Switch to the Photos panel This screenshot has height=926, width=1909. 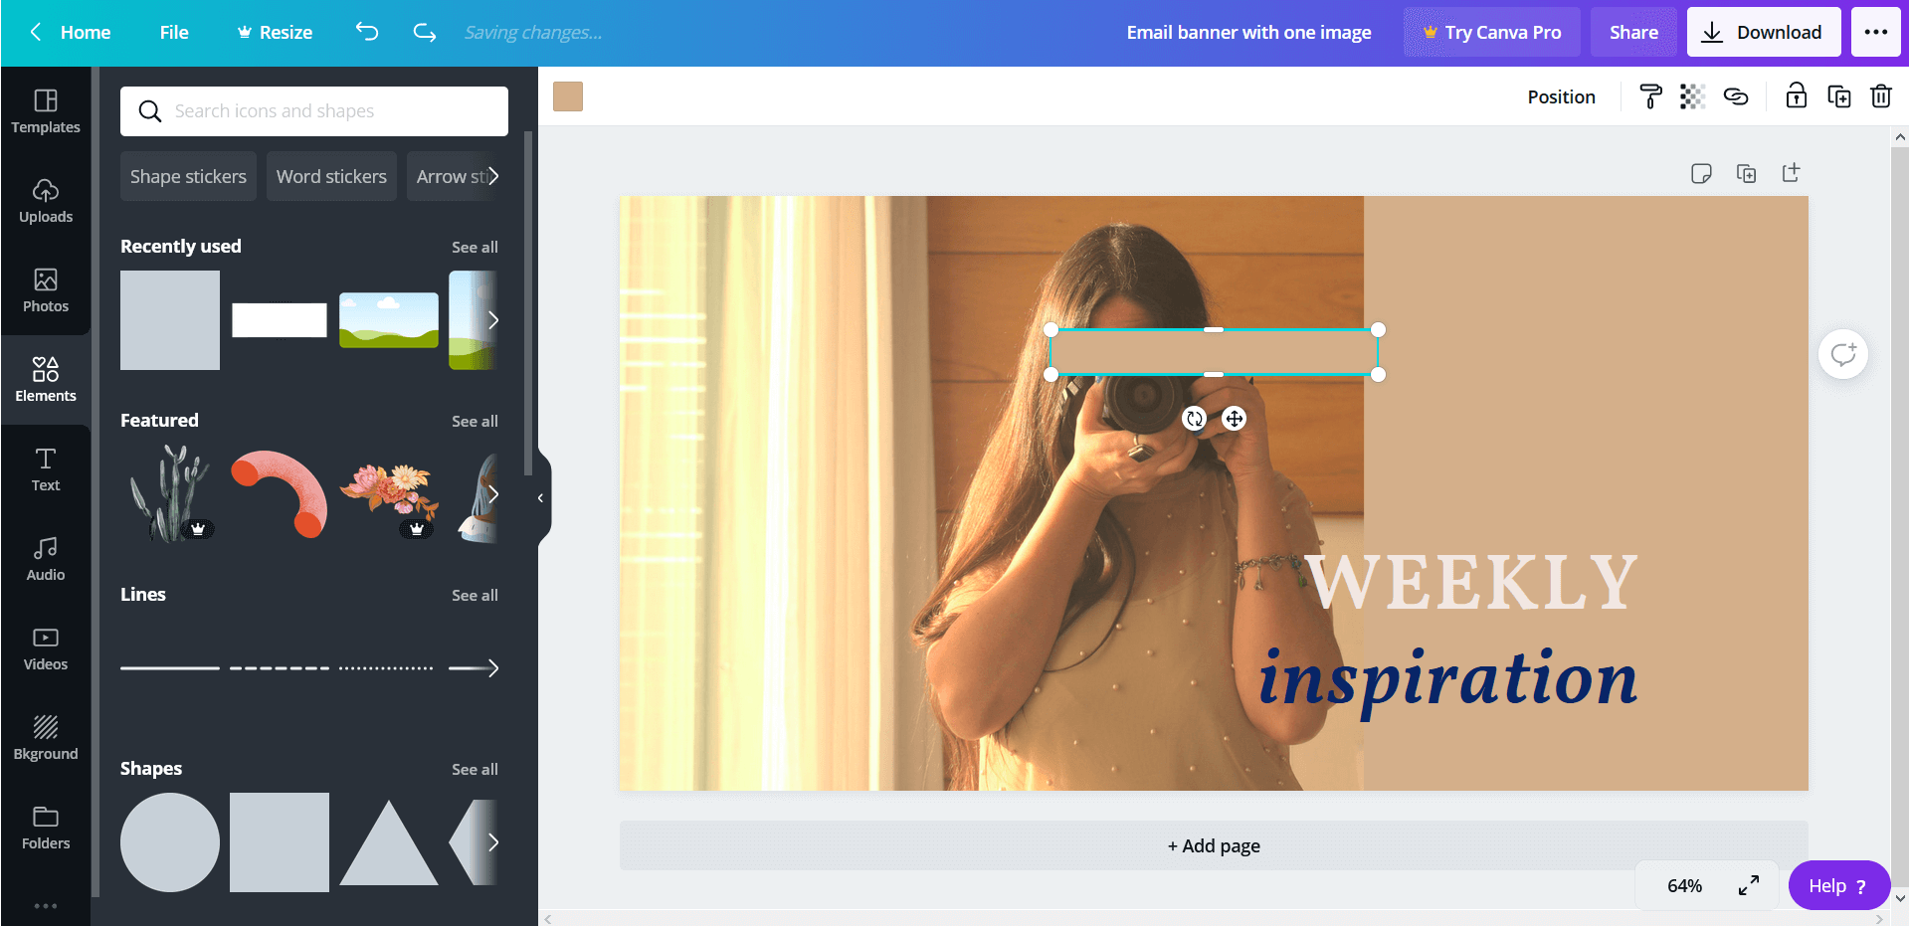pyautogui.click(x=46, y=290)
